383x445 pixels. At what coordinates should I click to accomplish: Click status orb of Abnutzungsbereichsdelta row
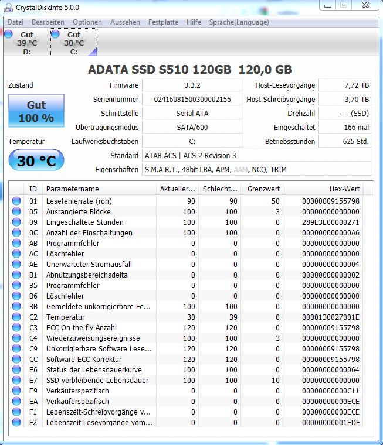(16, 275)
